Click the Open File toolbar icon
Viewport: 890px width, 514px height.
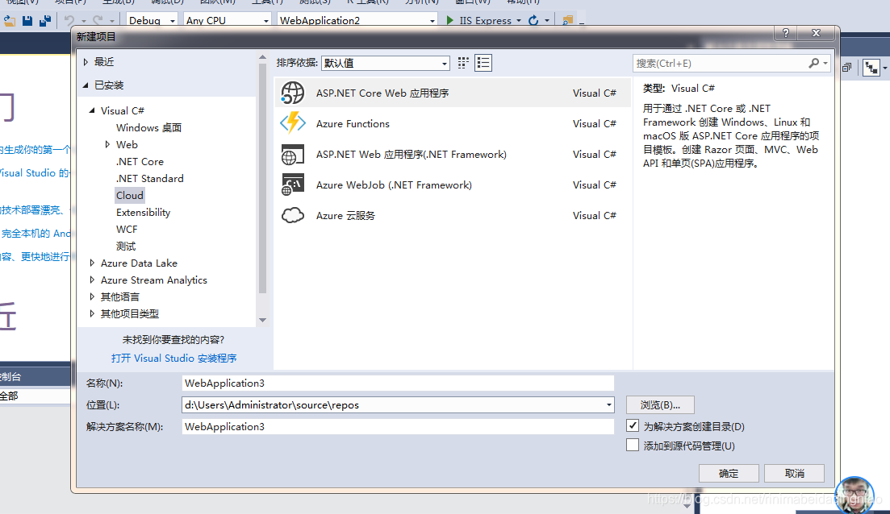pos(9,20)
